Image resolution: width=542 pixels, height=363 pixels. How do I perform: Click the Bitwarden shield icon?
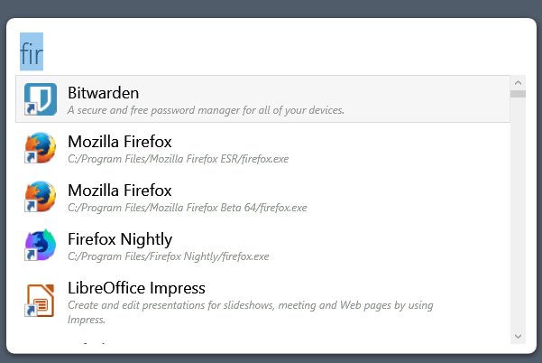point(41,99)
